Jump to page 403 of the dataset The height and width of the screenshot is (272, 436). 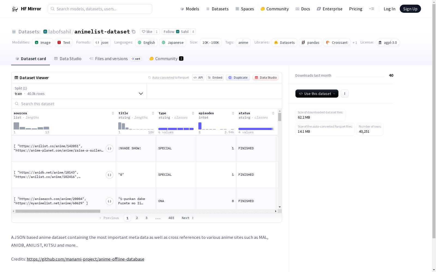[171, 218]
